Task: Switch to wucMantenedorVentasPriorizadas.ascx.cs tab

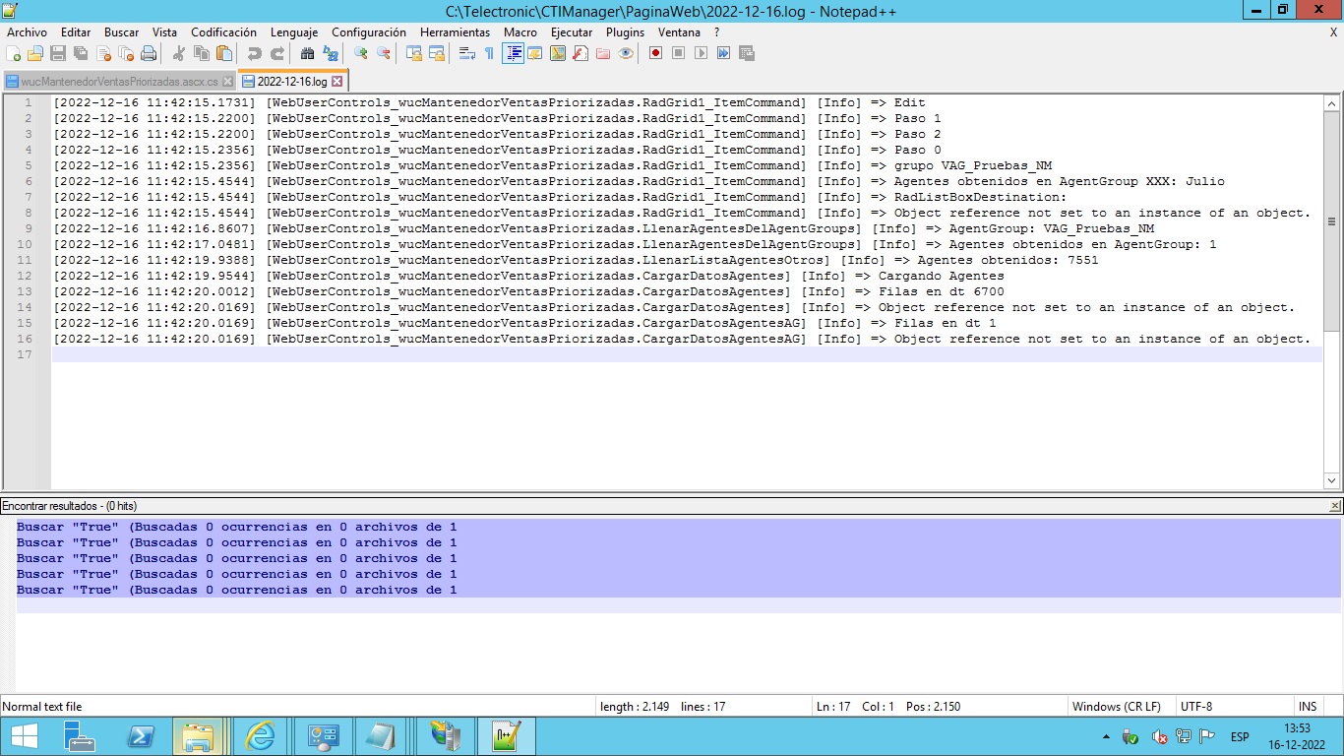Action: coord(118,82)
